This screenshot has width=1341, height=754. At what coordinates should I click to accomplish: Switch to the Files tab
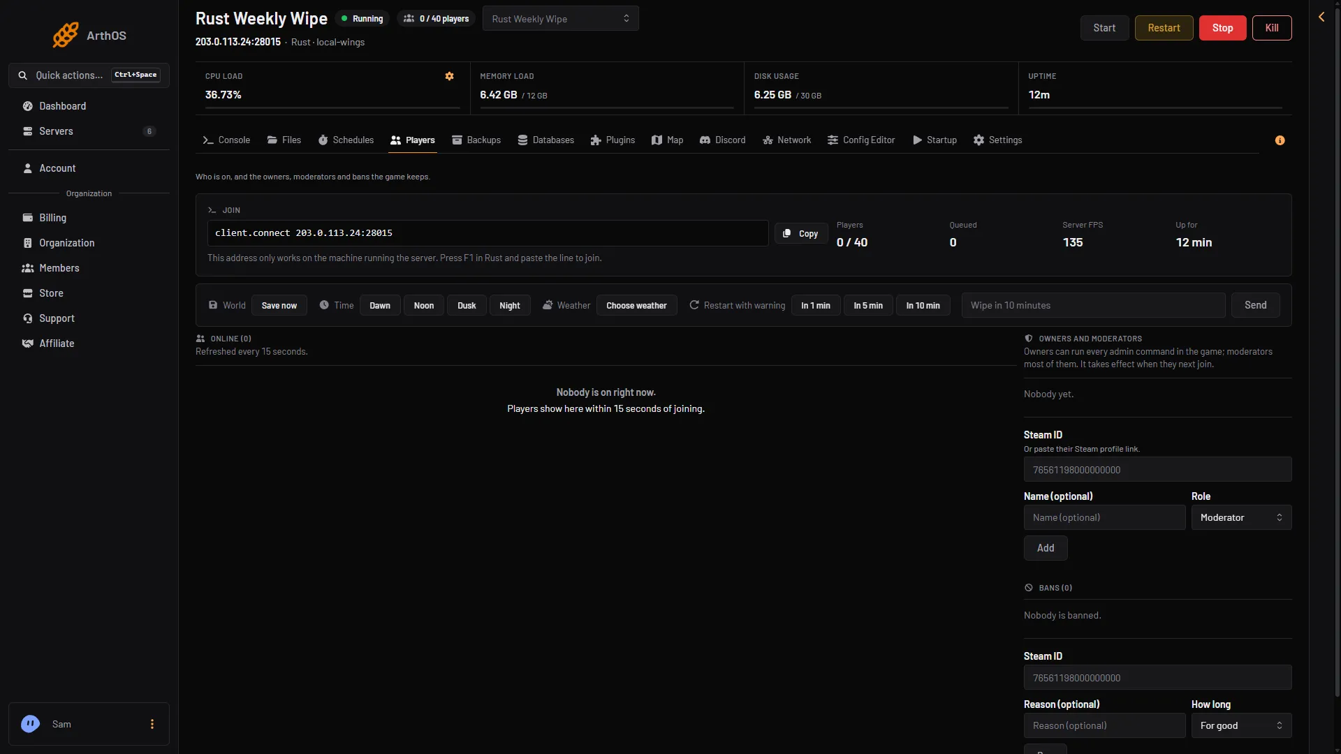(x=284, y=140)
